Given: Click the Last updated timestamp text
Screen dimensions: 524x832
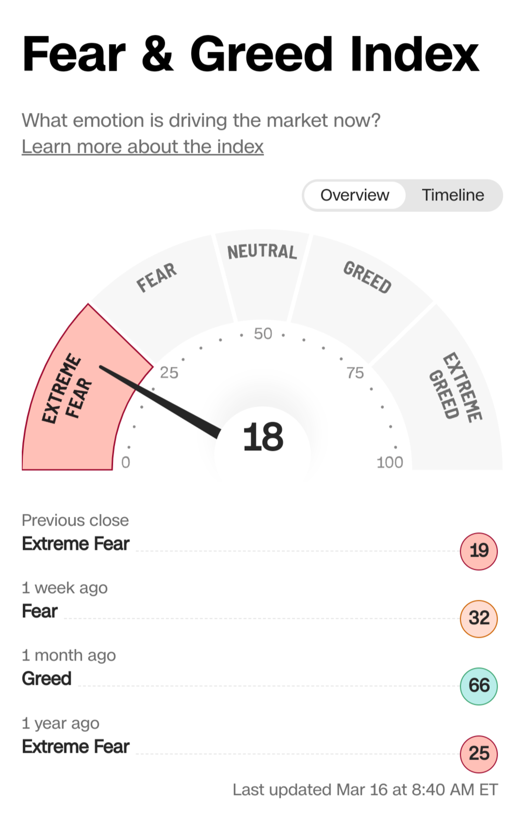Looking at the screenshot, I should [x=365, y=790].
